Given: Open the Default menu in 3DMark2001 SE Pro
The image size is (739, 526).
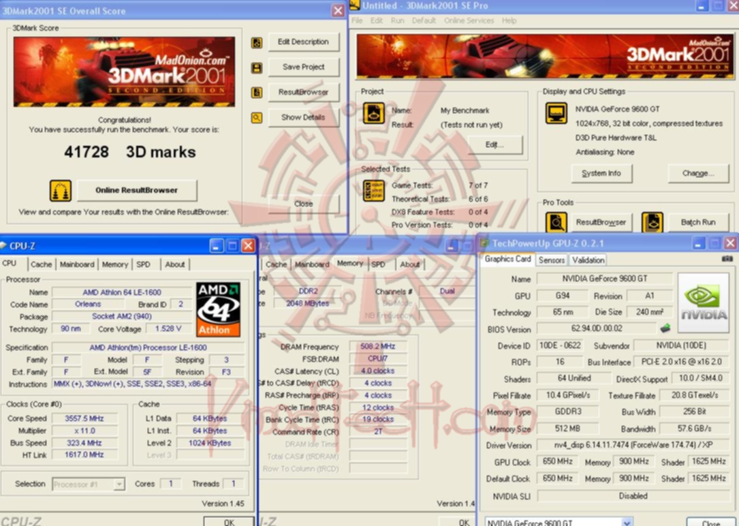Looking at the screenshot, I should 424,20.
